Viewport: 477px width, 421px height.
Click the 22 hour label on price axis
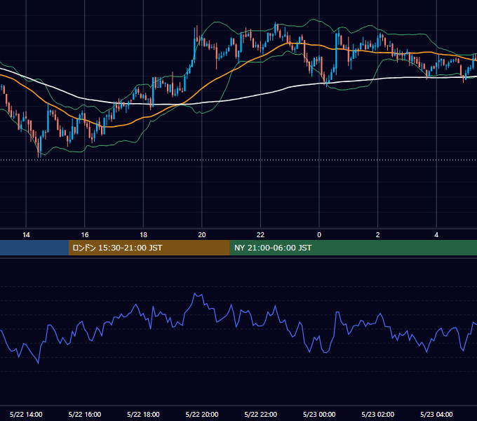tap(260, 235)
